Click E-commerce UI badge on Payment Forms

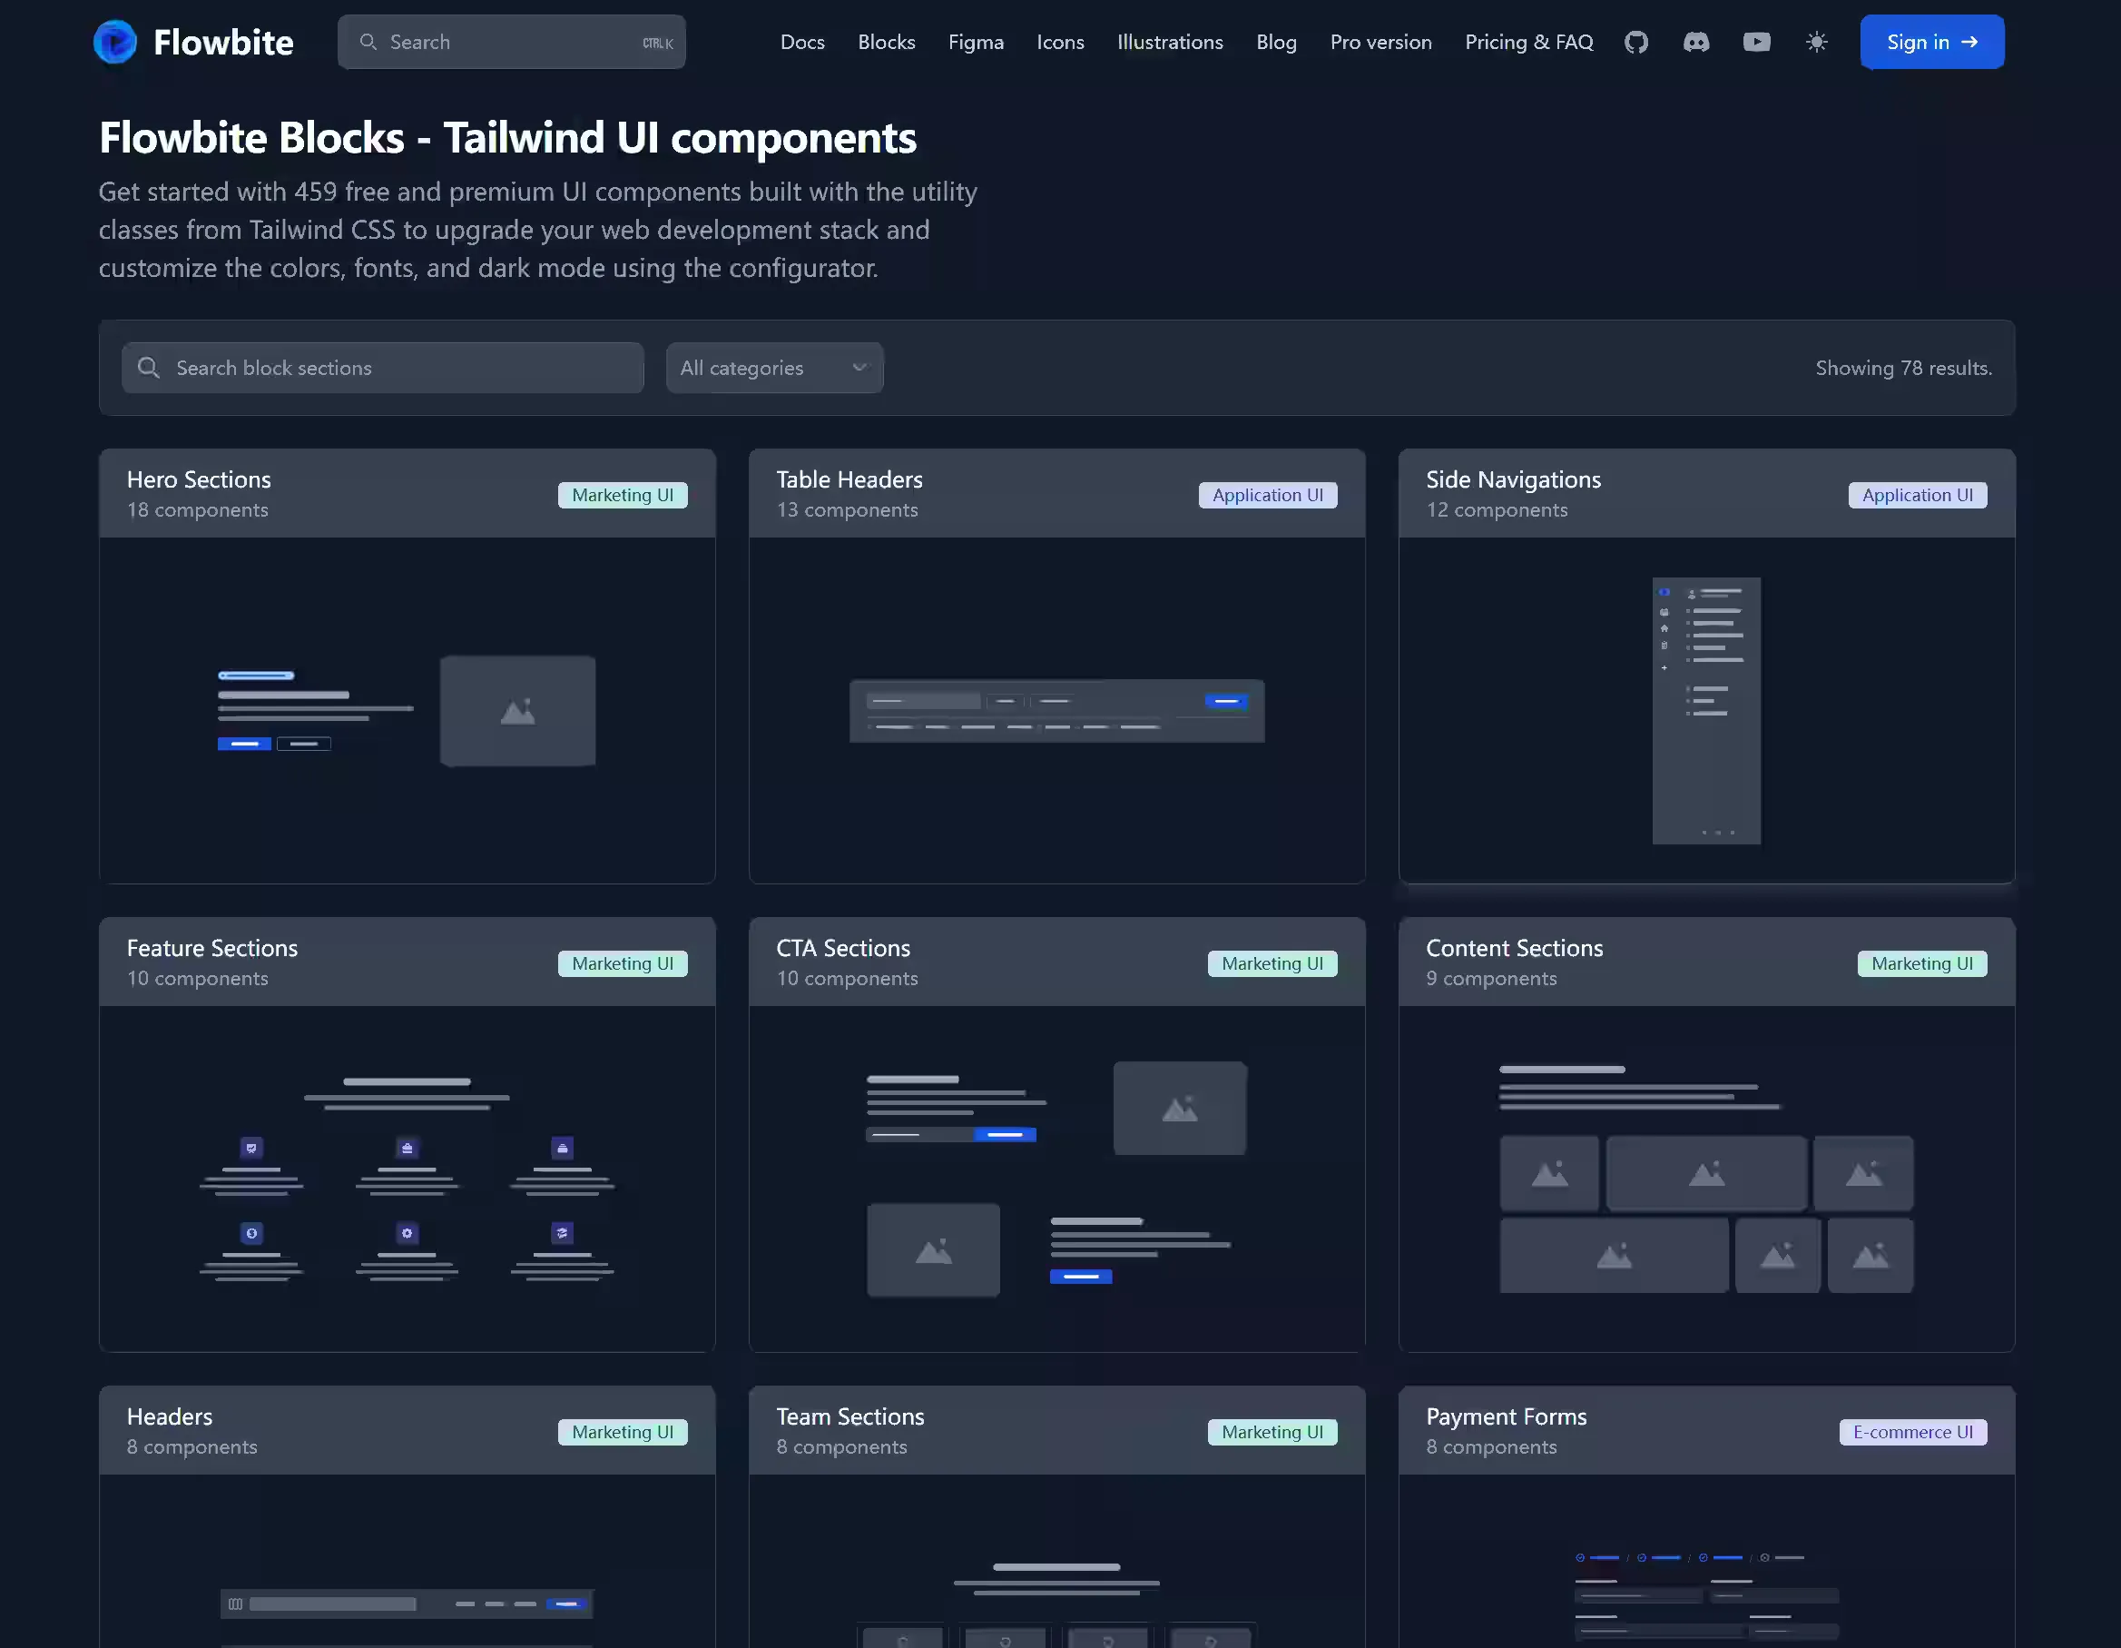click(1912, 1431)
